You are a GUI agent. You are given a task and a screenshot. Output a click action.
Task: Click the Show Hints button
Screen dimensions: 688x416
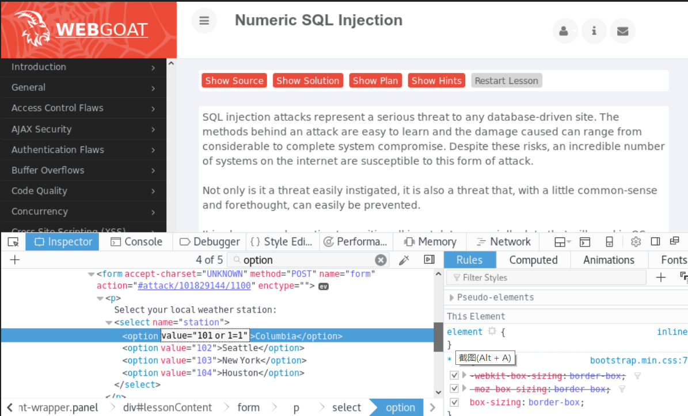click(436, 80)
